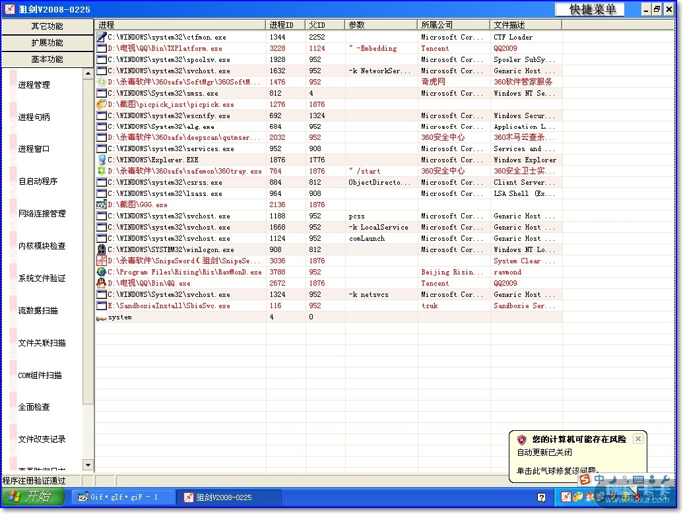Click 程序注册验证通过 status bar text

coord(34,480)
